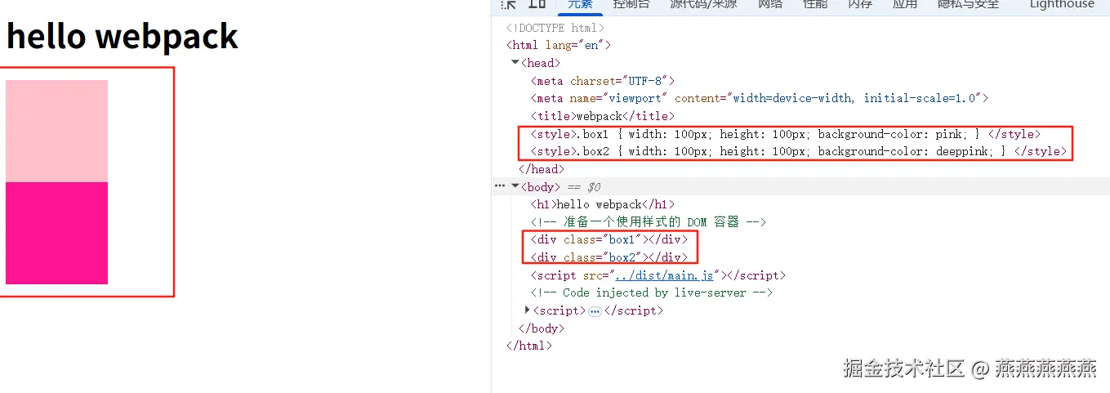
Task: Open the three-dot actions beside body node
Action: (499, 186)
